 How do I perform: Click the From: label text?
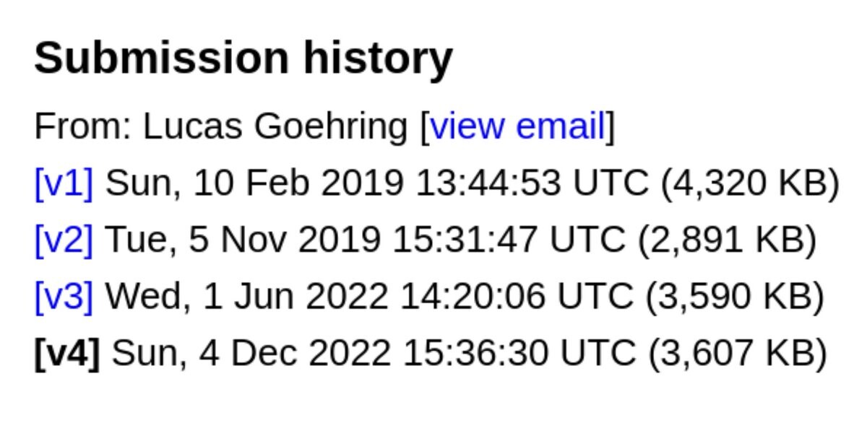coord(83,126)
